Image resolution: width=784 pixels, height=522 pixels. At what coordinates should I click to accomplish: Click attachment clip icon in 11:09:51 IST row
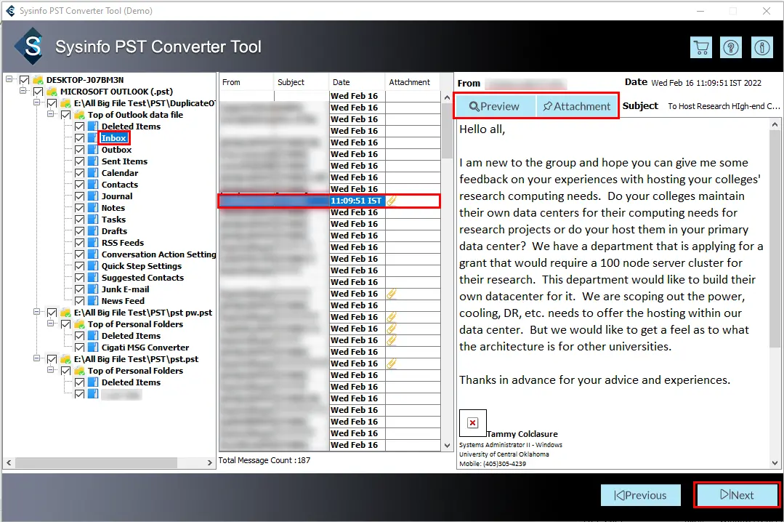point(392,201)
